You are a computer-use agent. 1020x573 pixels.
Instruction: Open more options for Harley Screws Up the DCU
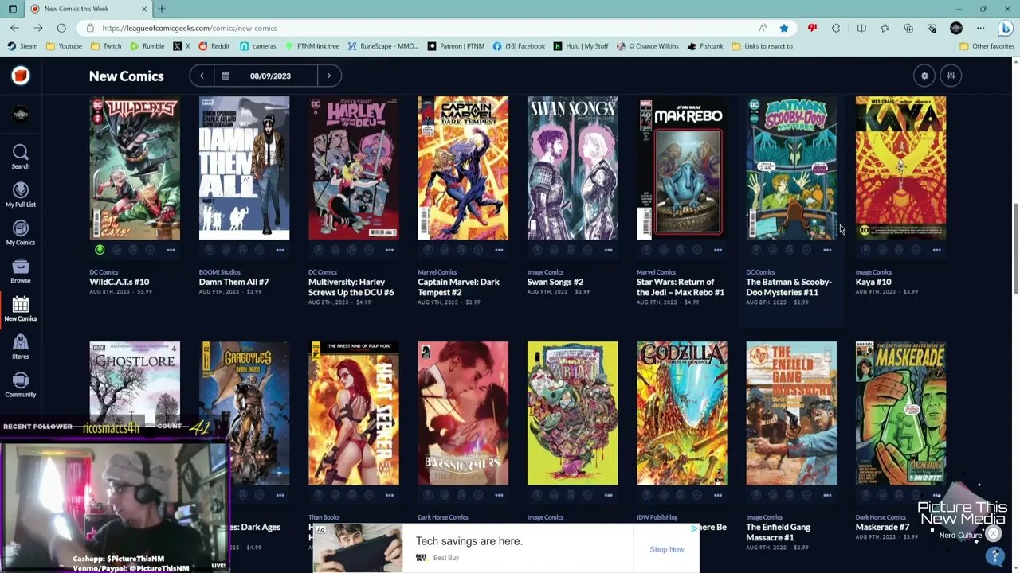pos(390,250)
